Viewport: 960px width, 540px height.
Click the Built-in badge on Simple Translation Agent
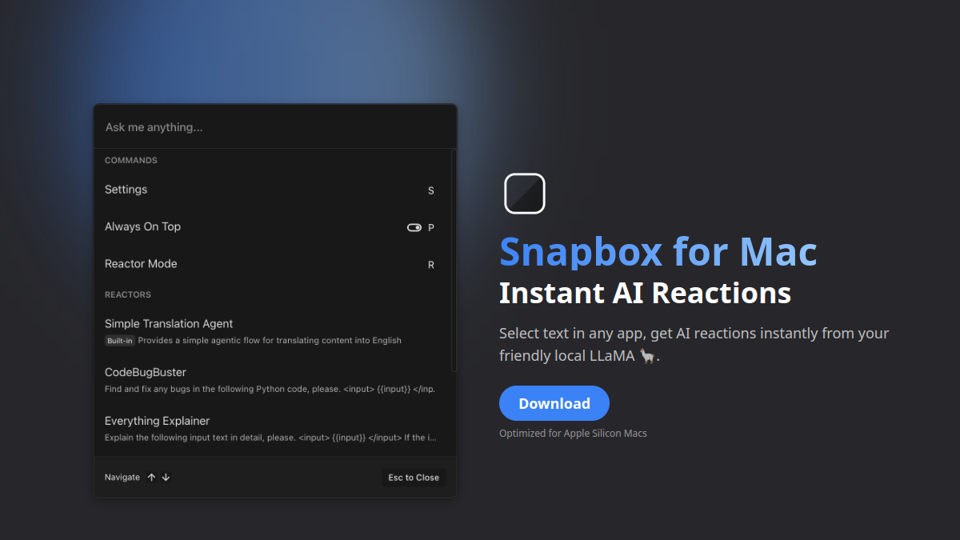(119, 341)
